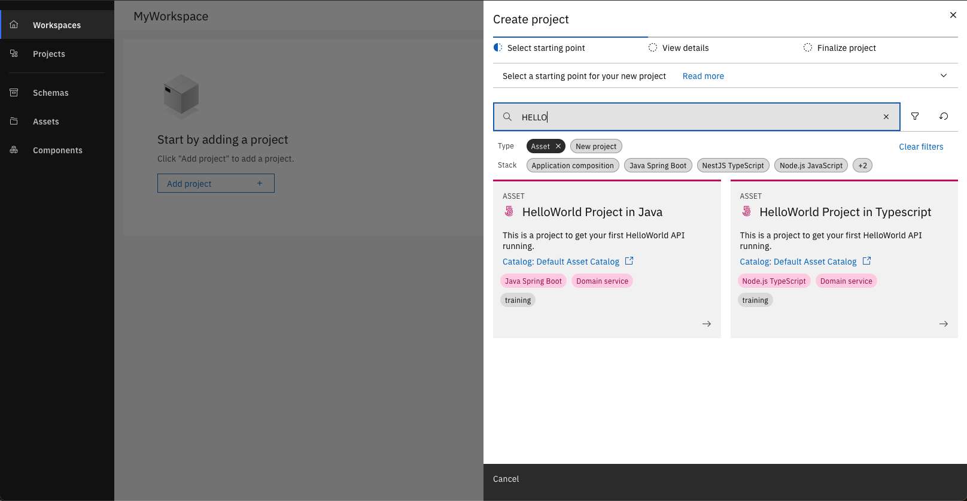
Task: Click the Add project button
Action: [x=216, y=183]
